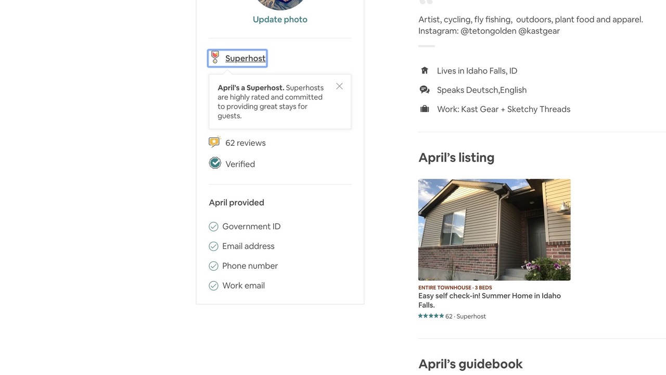Click the Email address checkmark
666x375 pixels.
tap(213, 246)
